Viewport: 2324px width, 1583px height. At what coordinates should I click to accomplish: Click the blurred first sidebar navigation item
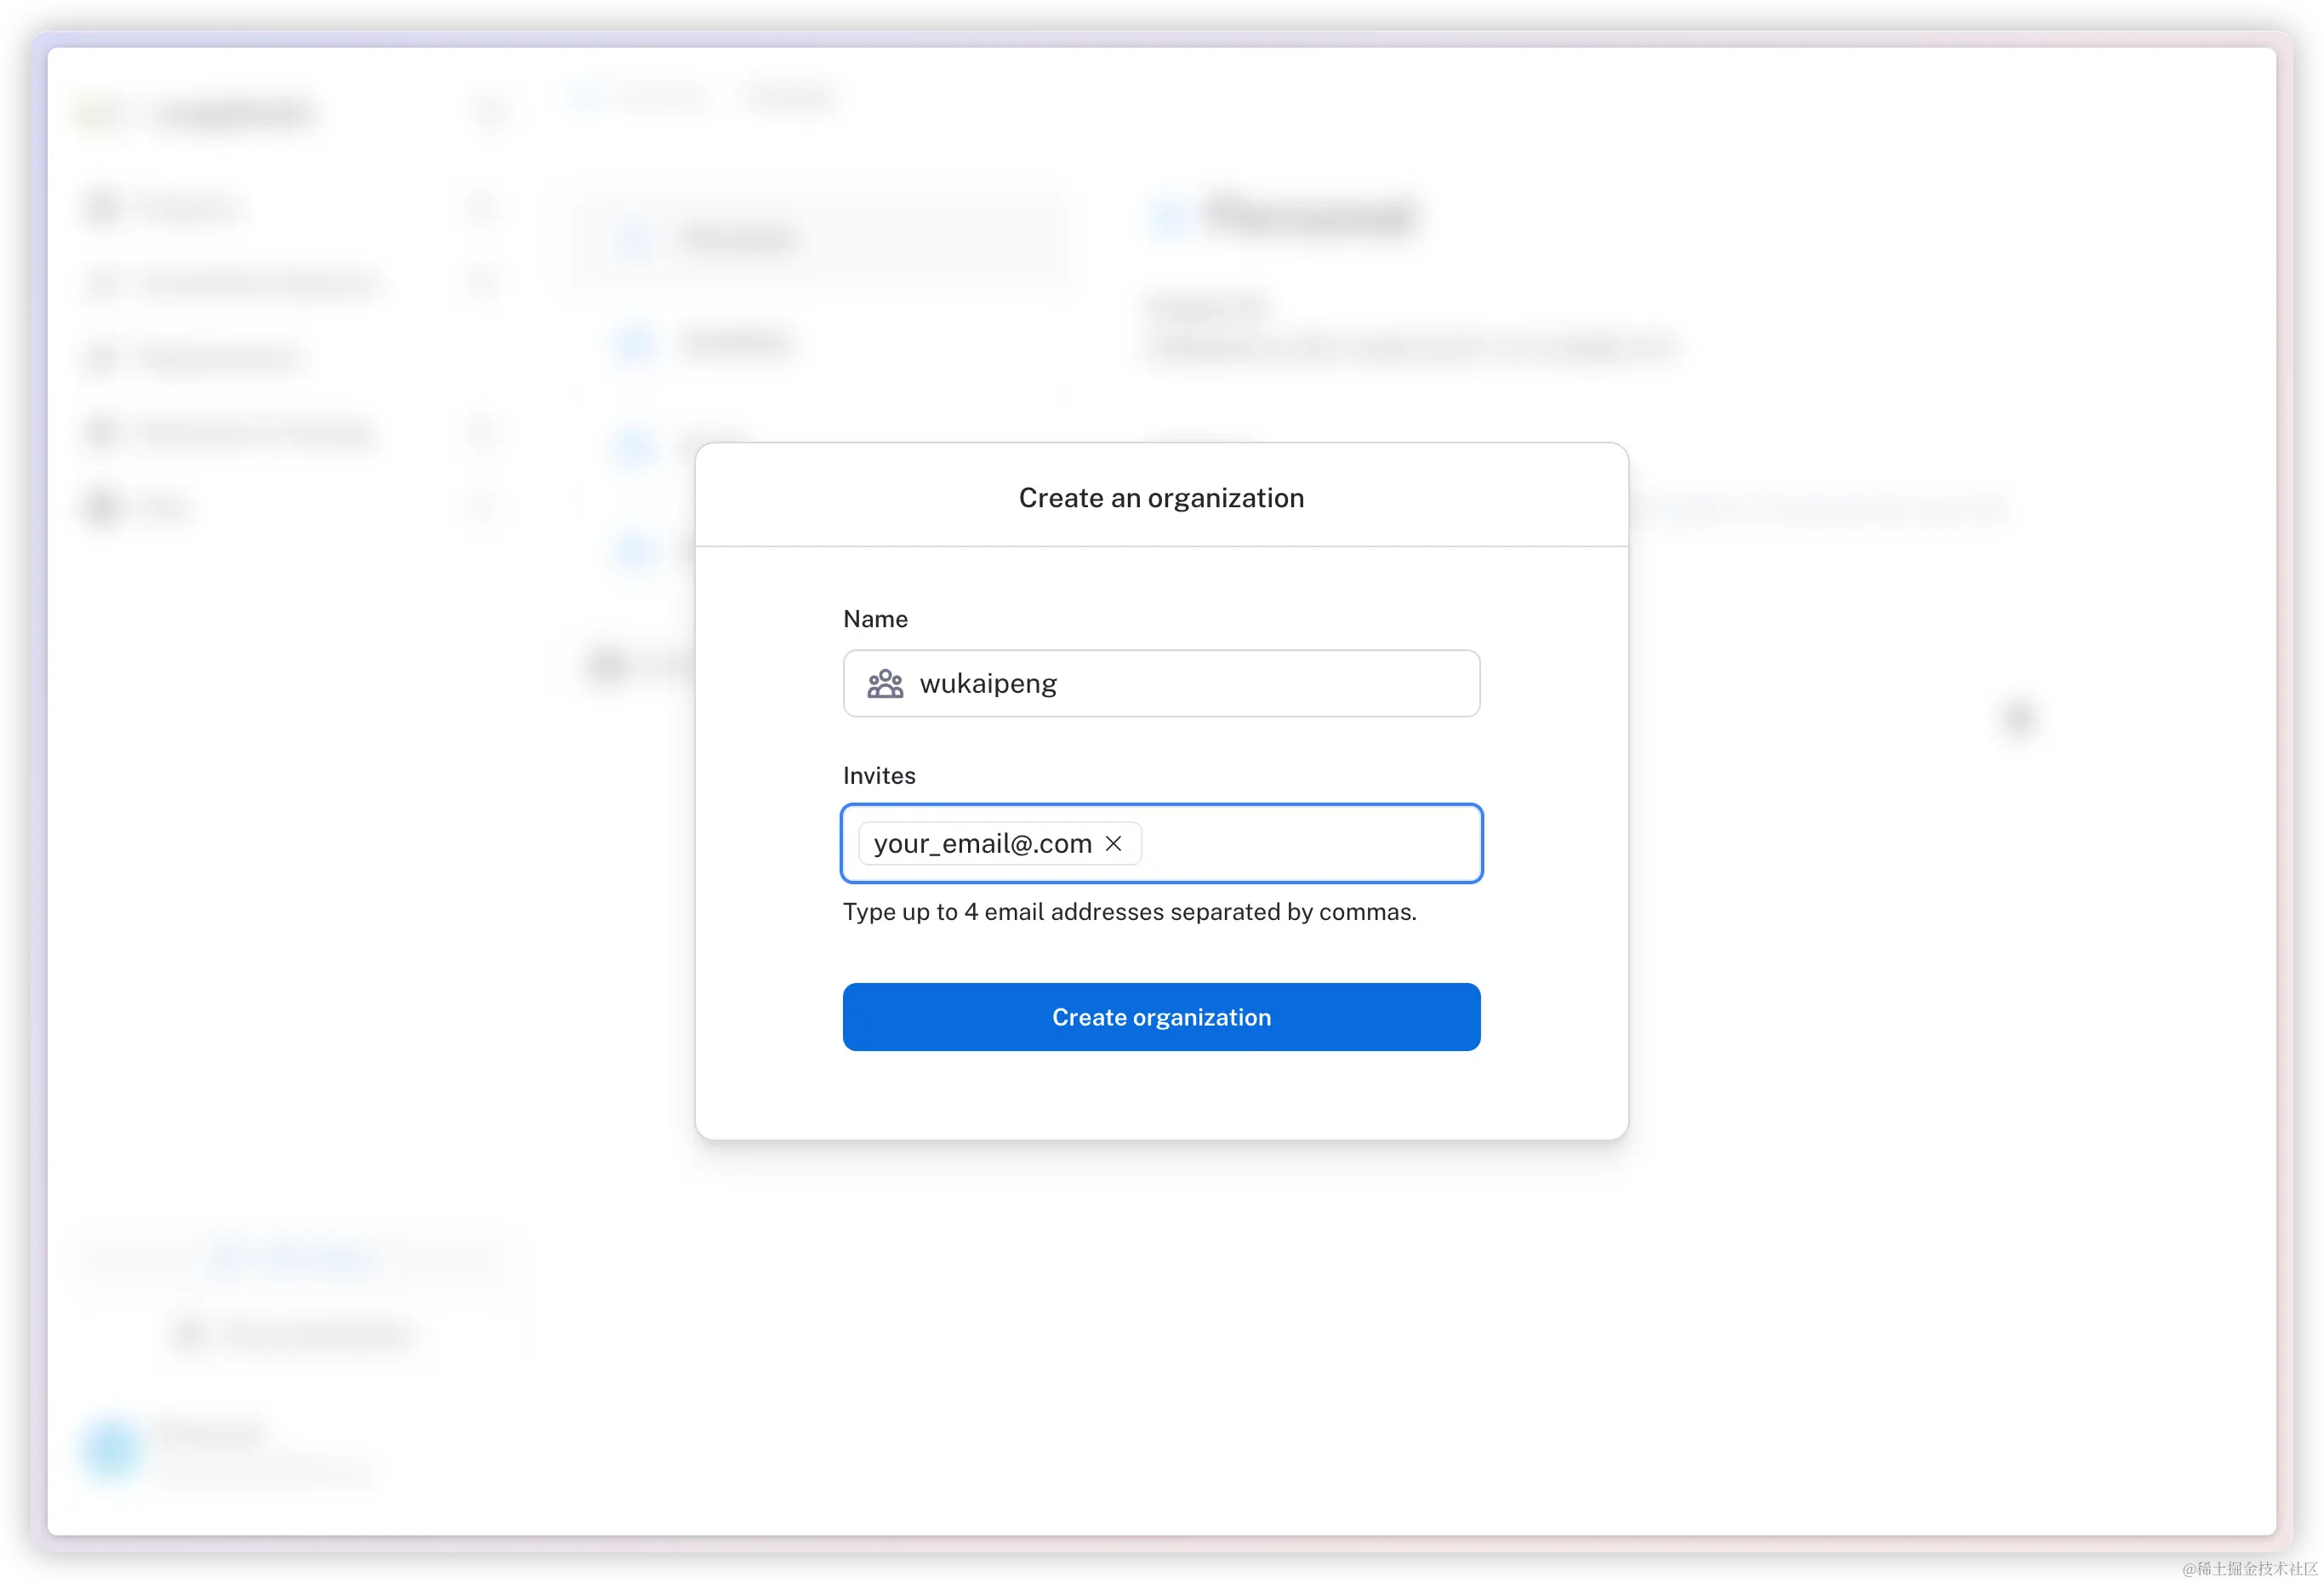tap(190, 209)
